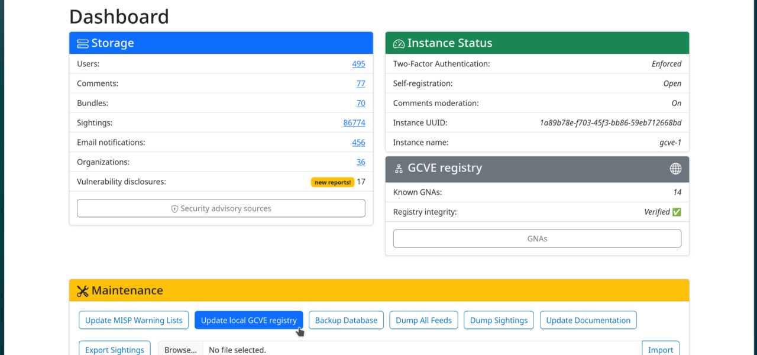Image resolution: width=757 pixels, height=355 pixels.
Task: Open the GNAs button
Action: 537,238
